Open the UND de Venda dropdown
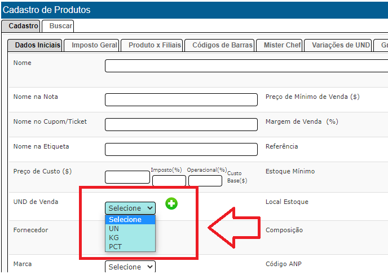 [130, 208]
